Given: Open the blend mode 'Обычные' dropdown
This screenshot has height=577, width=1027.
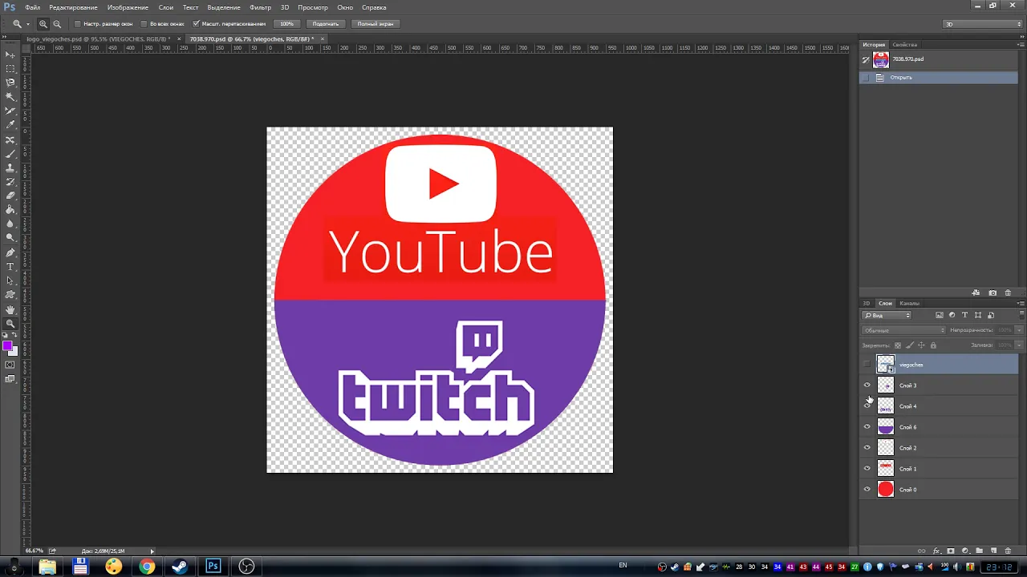Looking at the screenshot, I should (x=904, y=330).
